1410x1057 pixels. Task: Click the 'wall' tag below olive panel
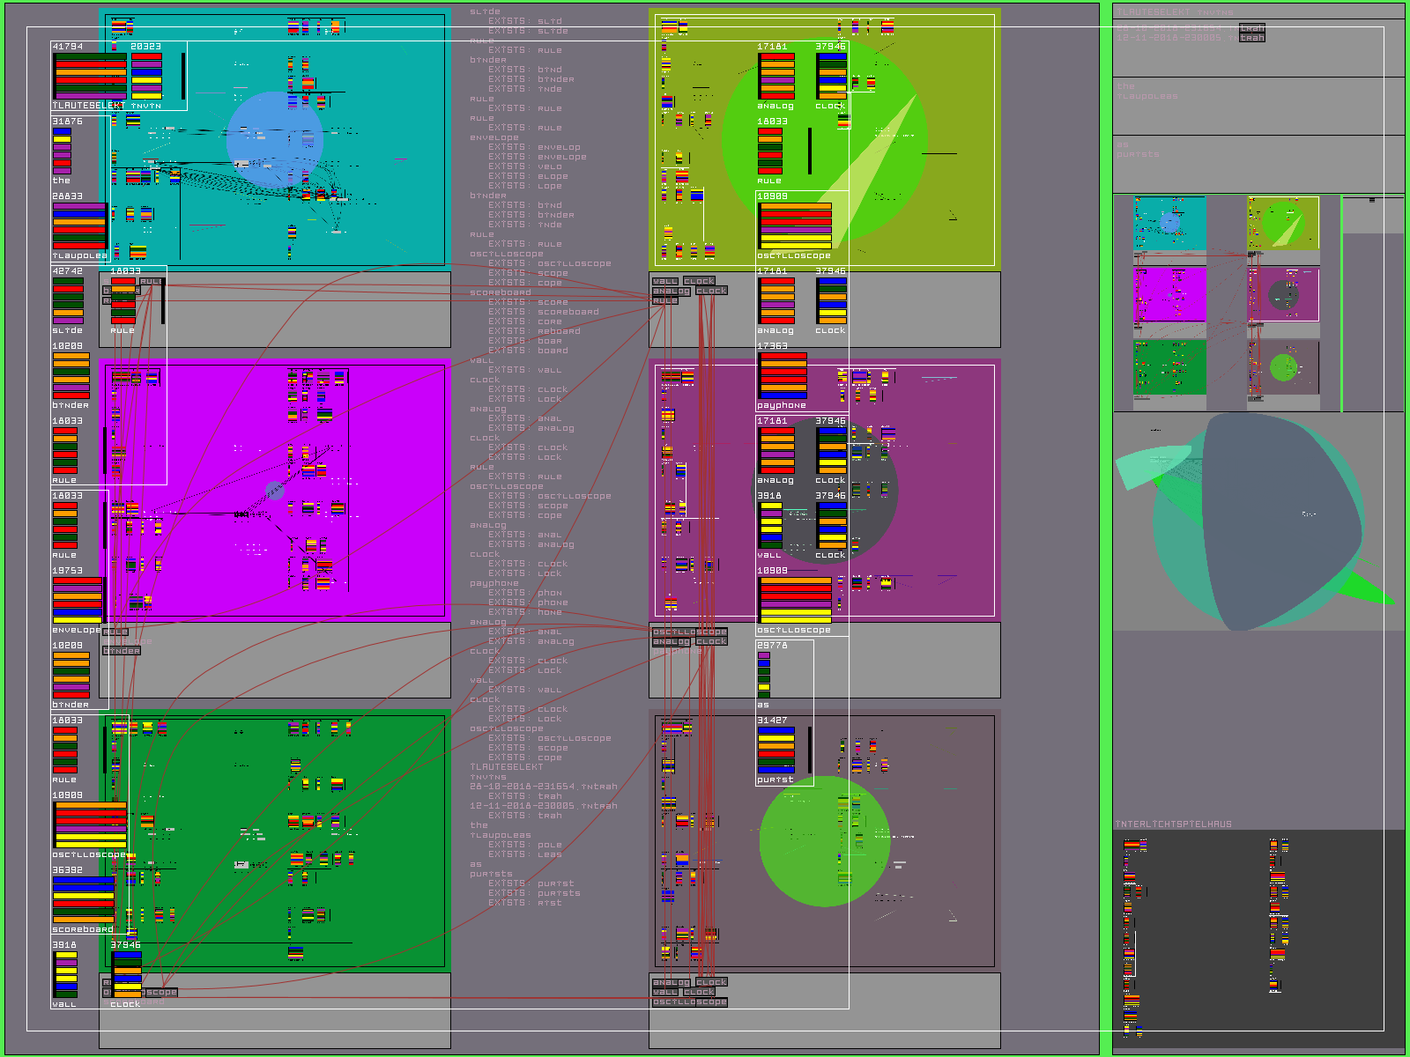point(664,281)
